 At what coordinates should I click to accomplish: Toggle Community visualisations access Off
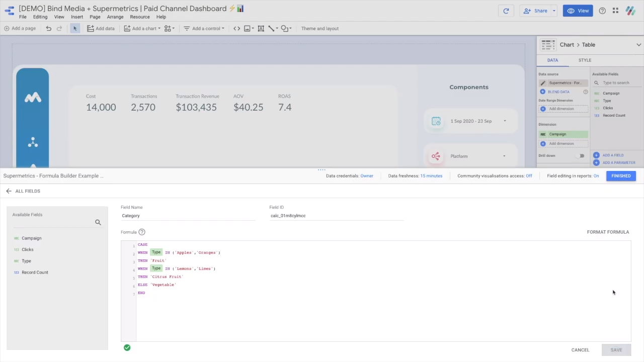tap(529, 176)
